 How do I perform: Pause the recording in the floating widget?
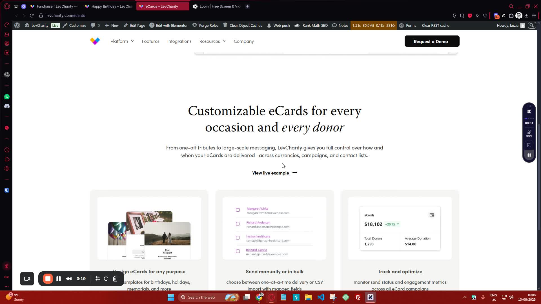(529, 155)
